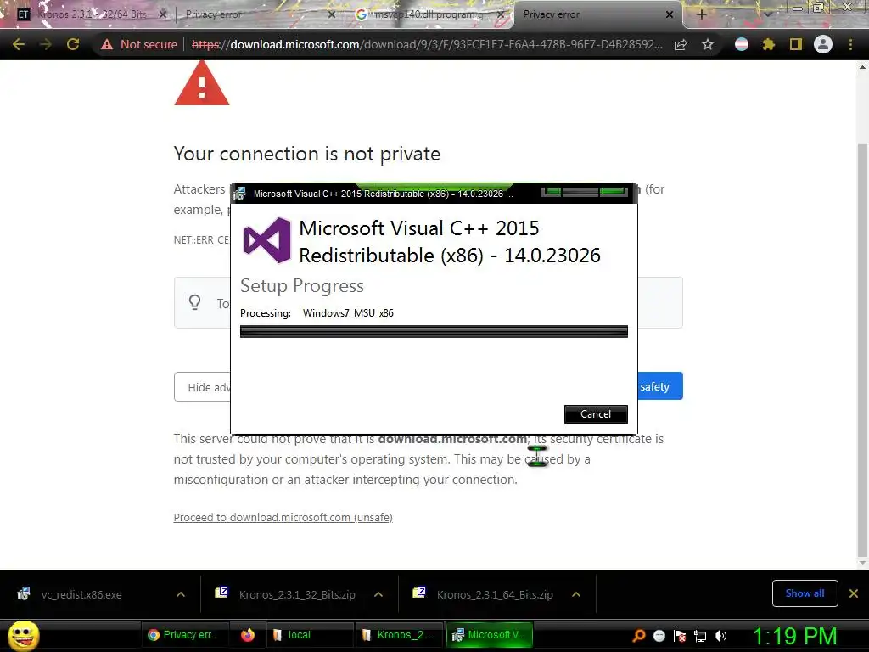Select the active Privacy error tab
The image size is (869, 652).
(x=597, y=14)
